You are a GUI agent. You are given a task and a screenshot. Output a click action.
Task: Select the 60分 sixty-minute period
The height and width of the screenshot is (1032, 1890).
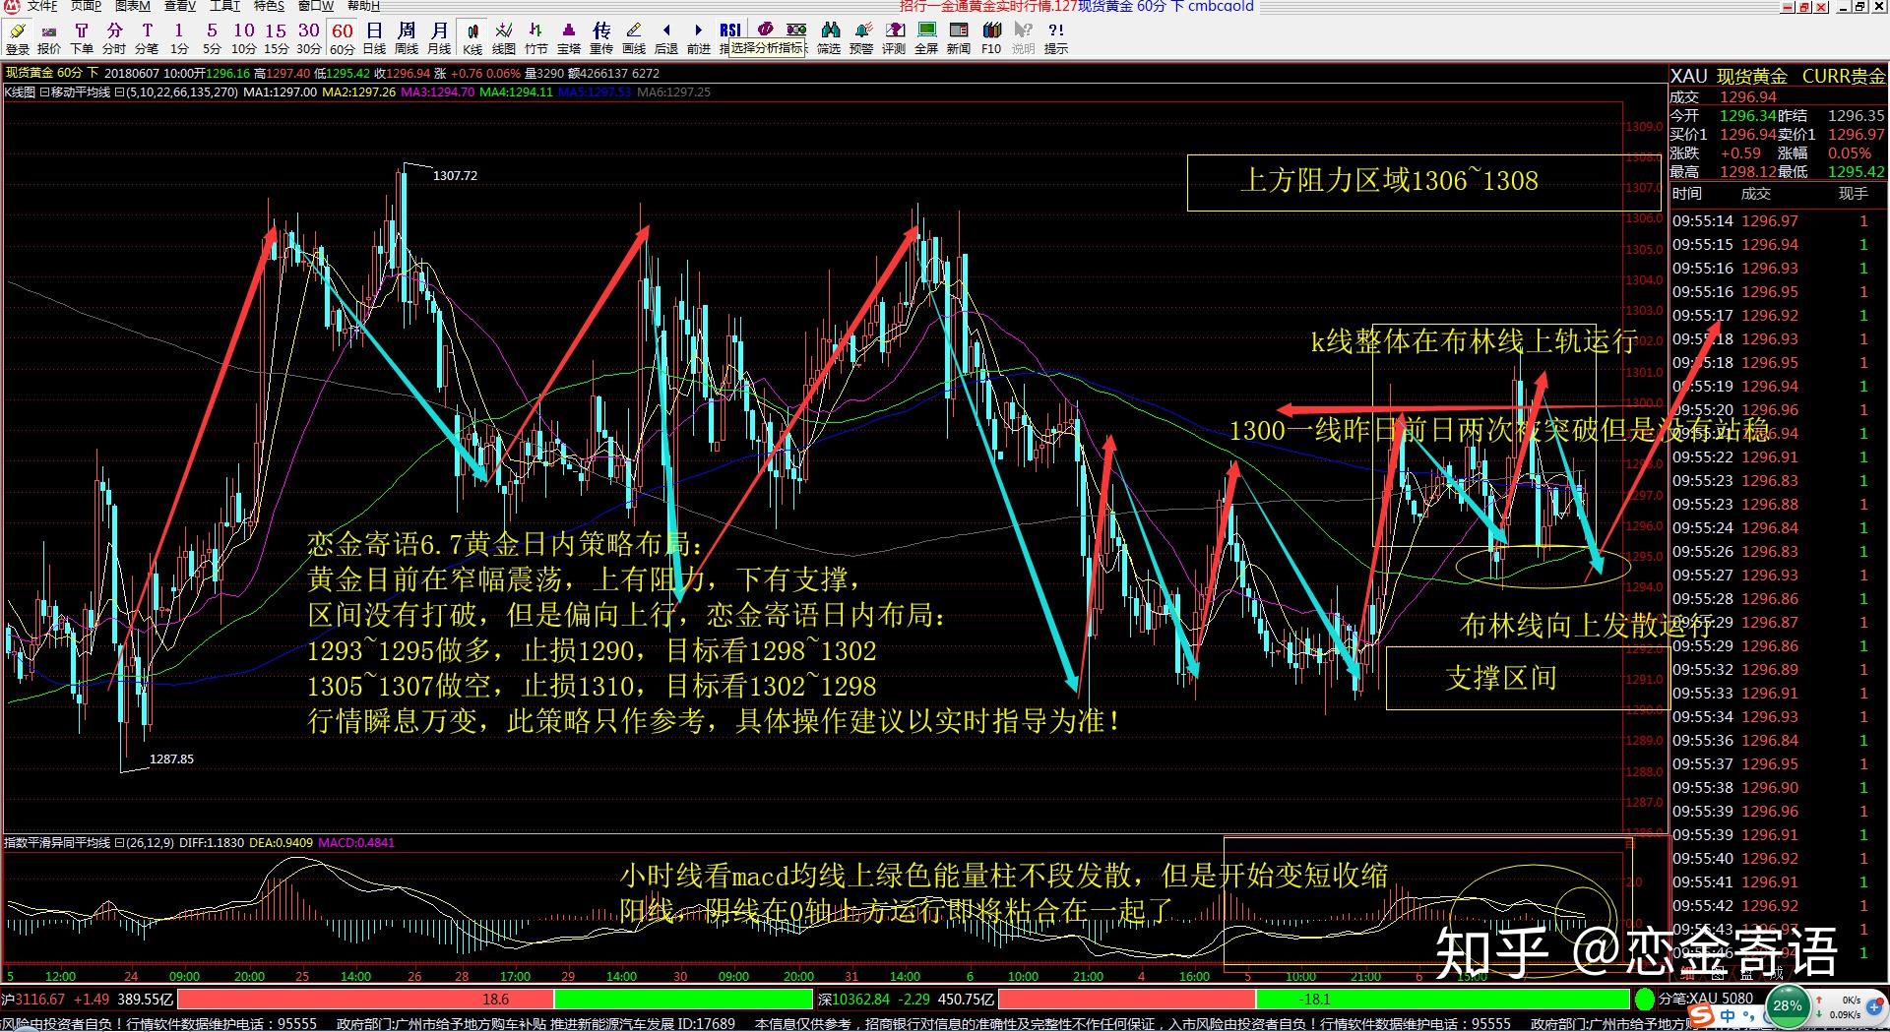point(343,38)
